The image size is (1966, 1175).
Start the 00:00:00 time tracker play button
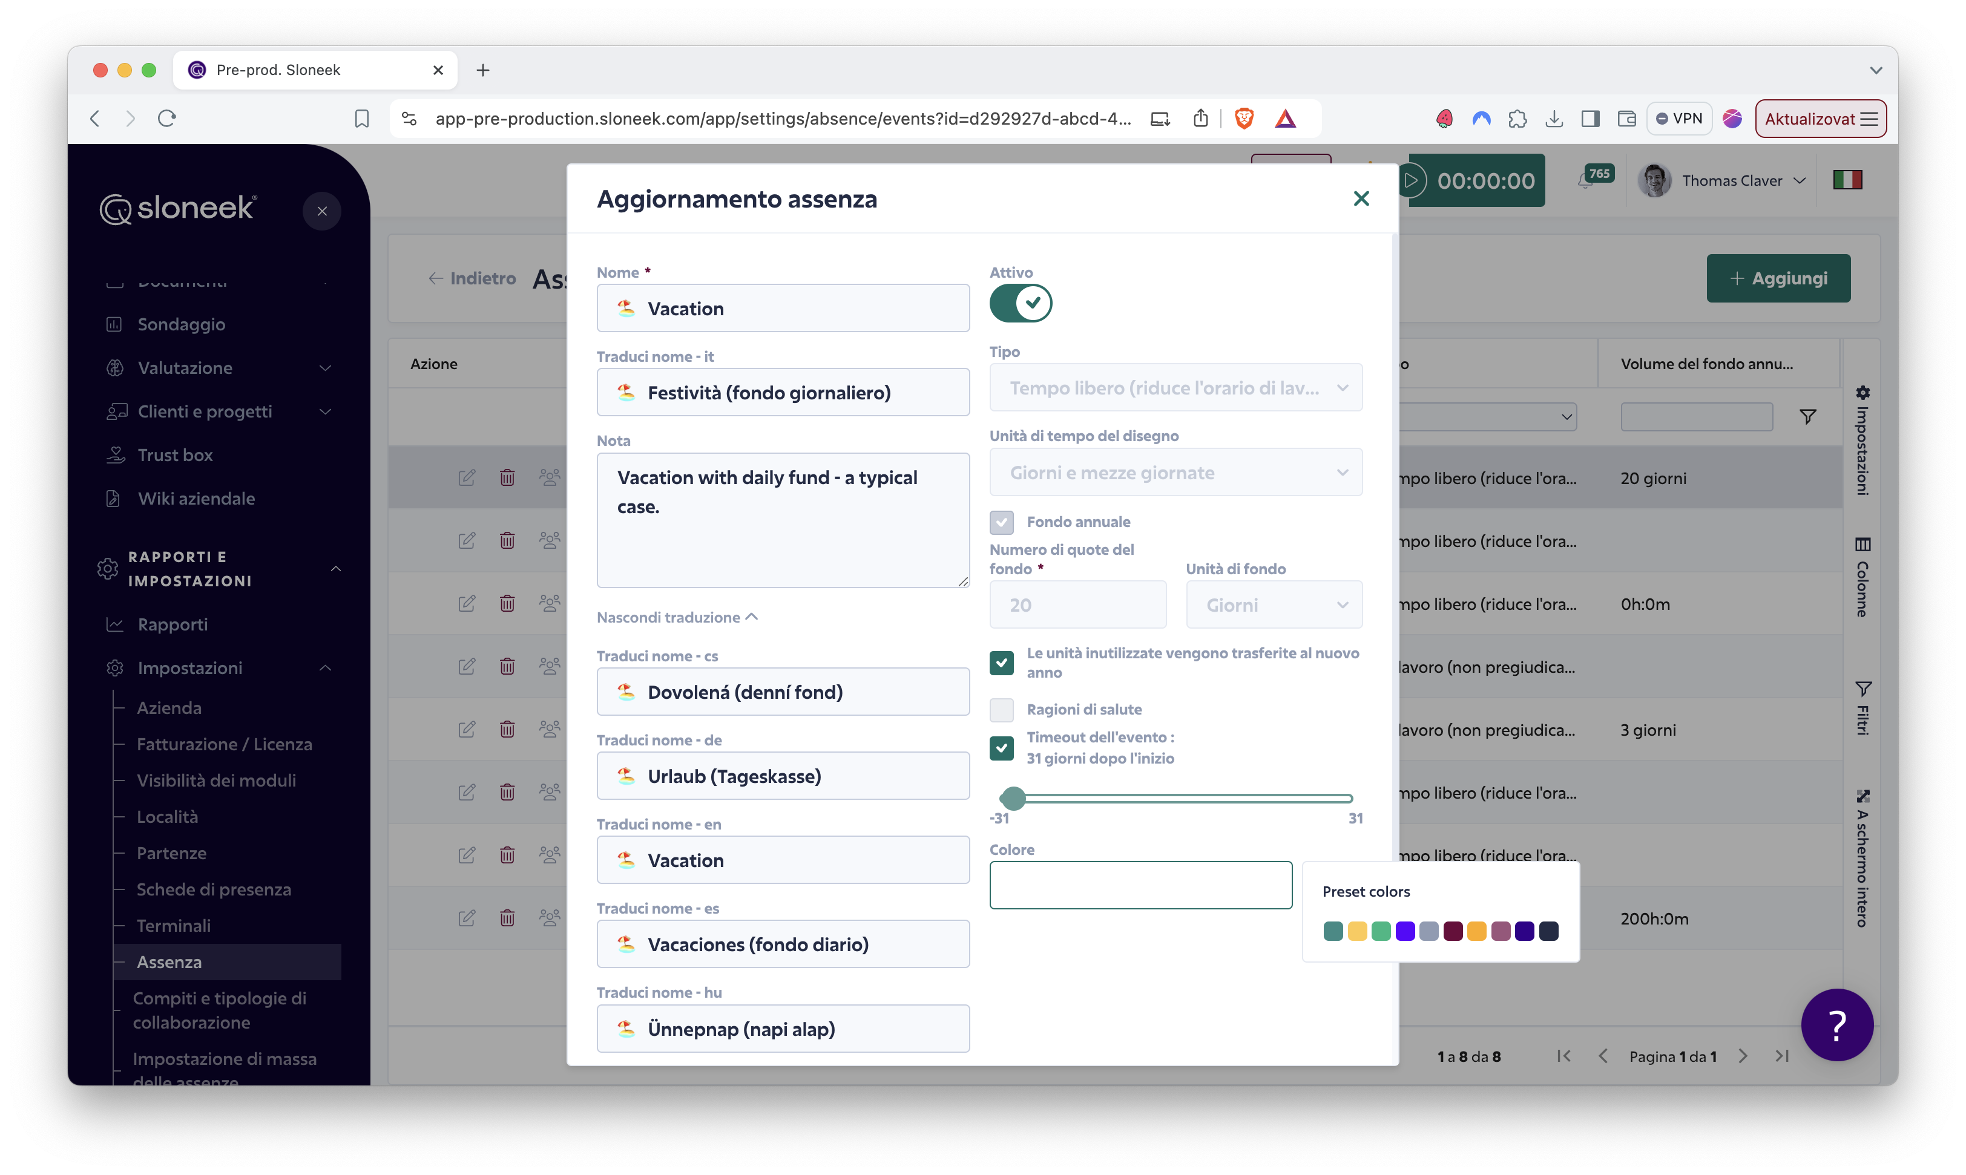coord(1411,180)
